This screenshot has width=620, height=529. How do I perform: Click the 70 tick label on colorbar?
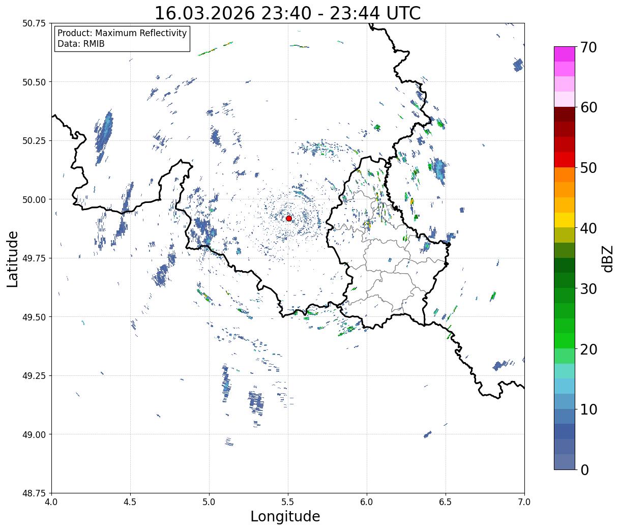click(x=588, y=47)
